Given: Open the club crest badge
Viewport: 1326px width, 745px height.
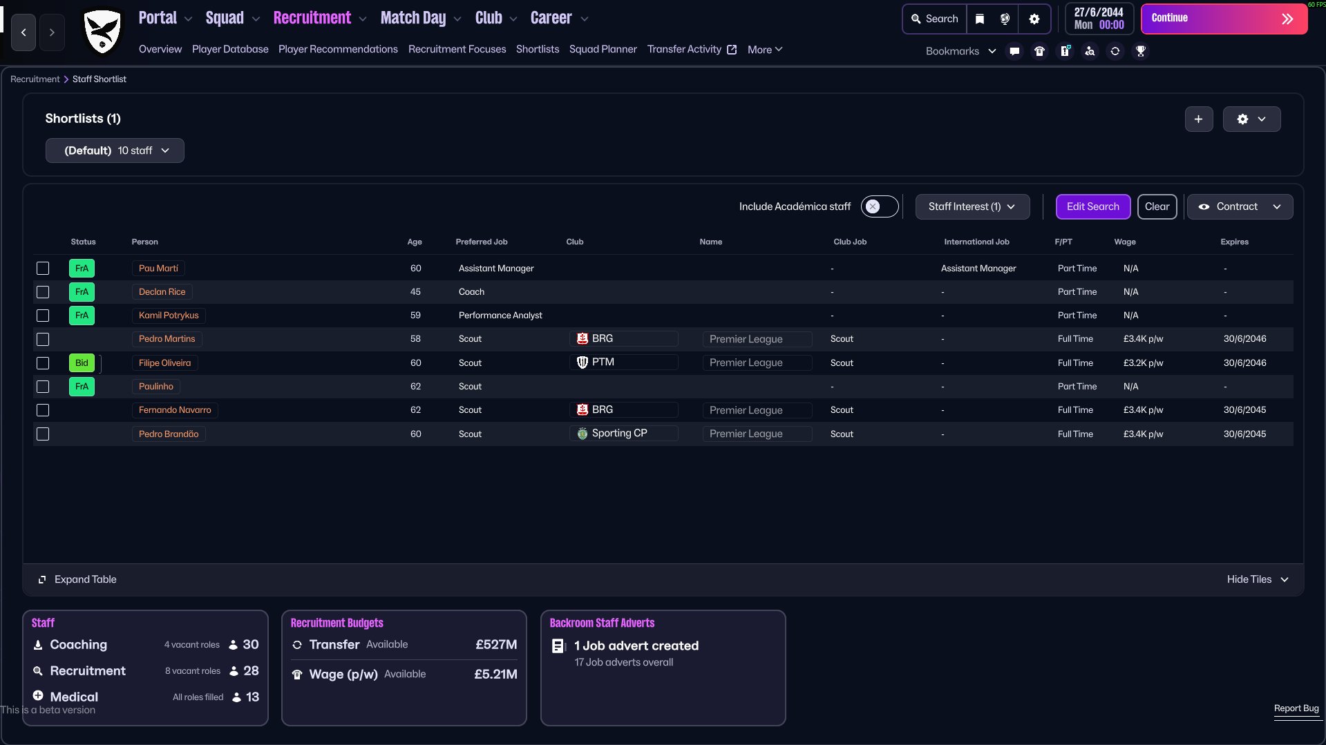Looking at the screenshot, I should point(102,32).
